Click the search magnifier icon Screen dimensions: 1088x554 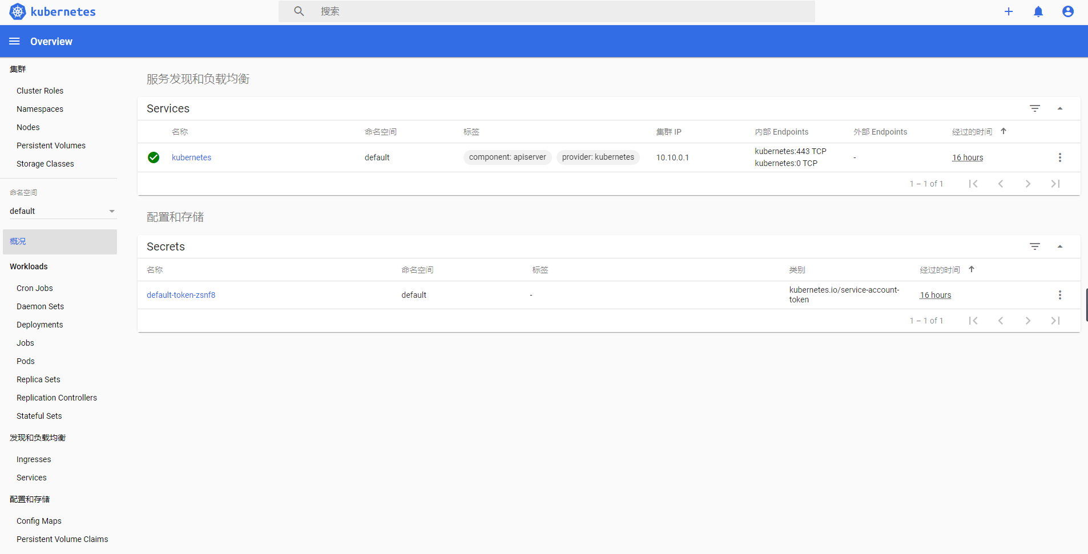tap(299, 11)
